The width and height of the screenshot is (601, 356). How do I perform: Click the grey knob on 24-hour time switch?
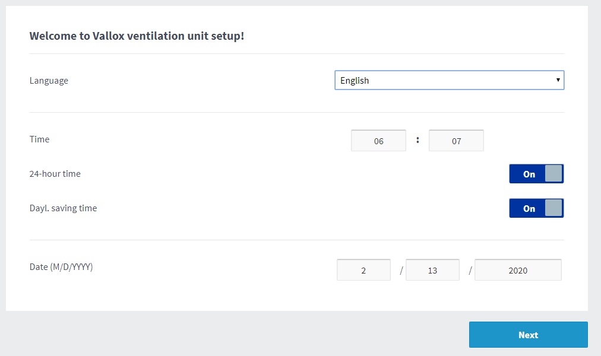(x=553, y=174)
